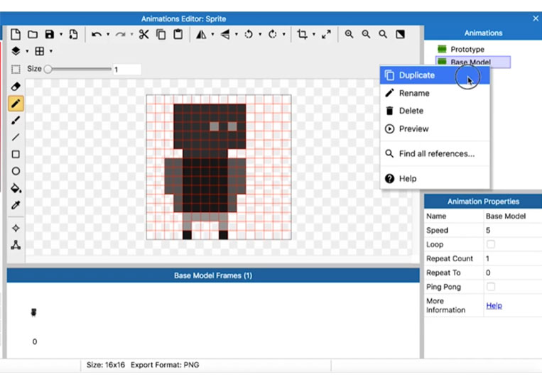Paste from the clipboard icon
Screen dimensions: 542x384
point(178,34)
